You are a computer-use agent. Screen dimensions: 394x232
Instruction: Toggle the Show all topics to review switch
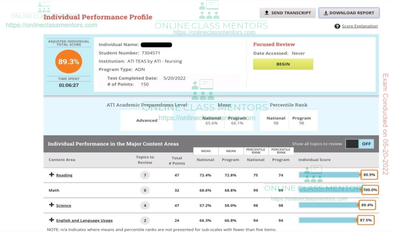tap(360, 144)
